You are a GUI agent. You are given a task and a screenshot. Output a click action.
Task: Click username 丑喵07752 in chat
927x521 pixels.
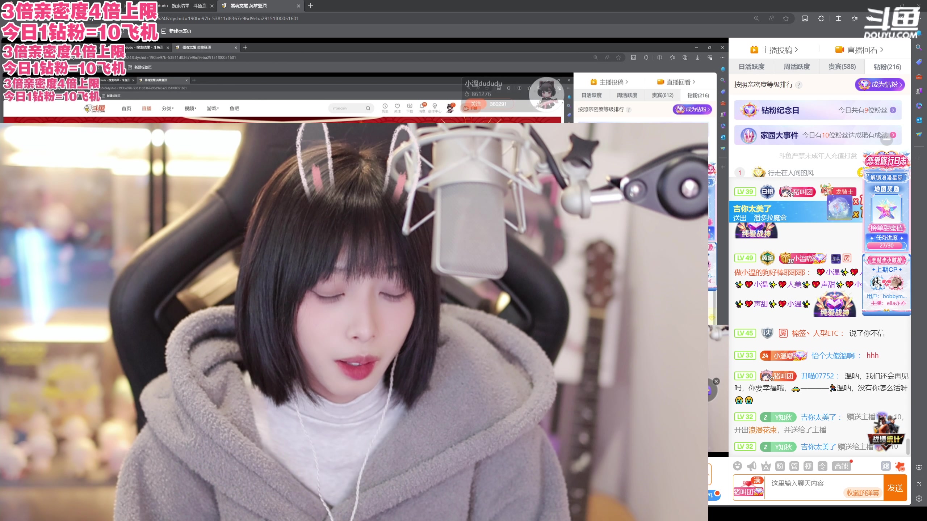coord(817,376)
